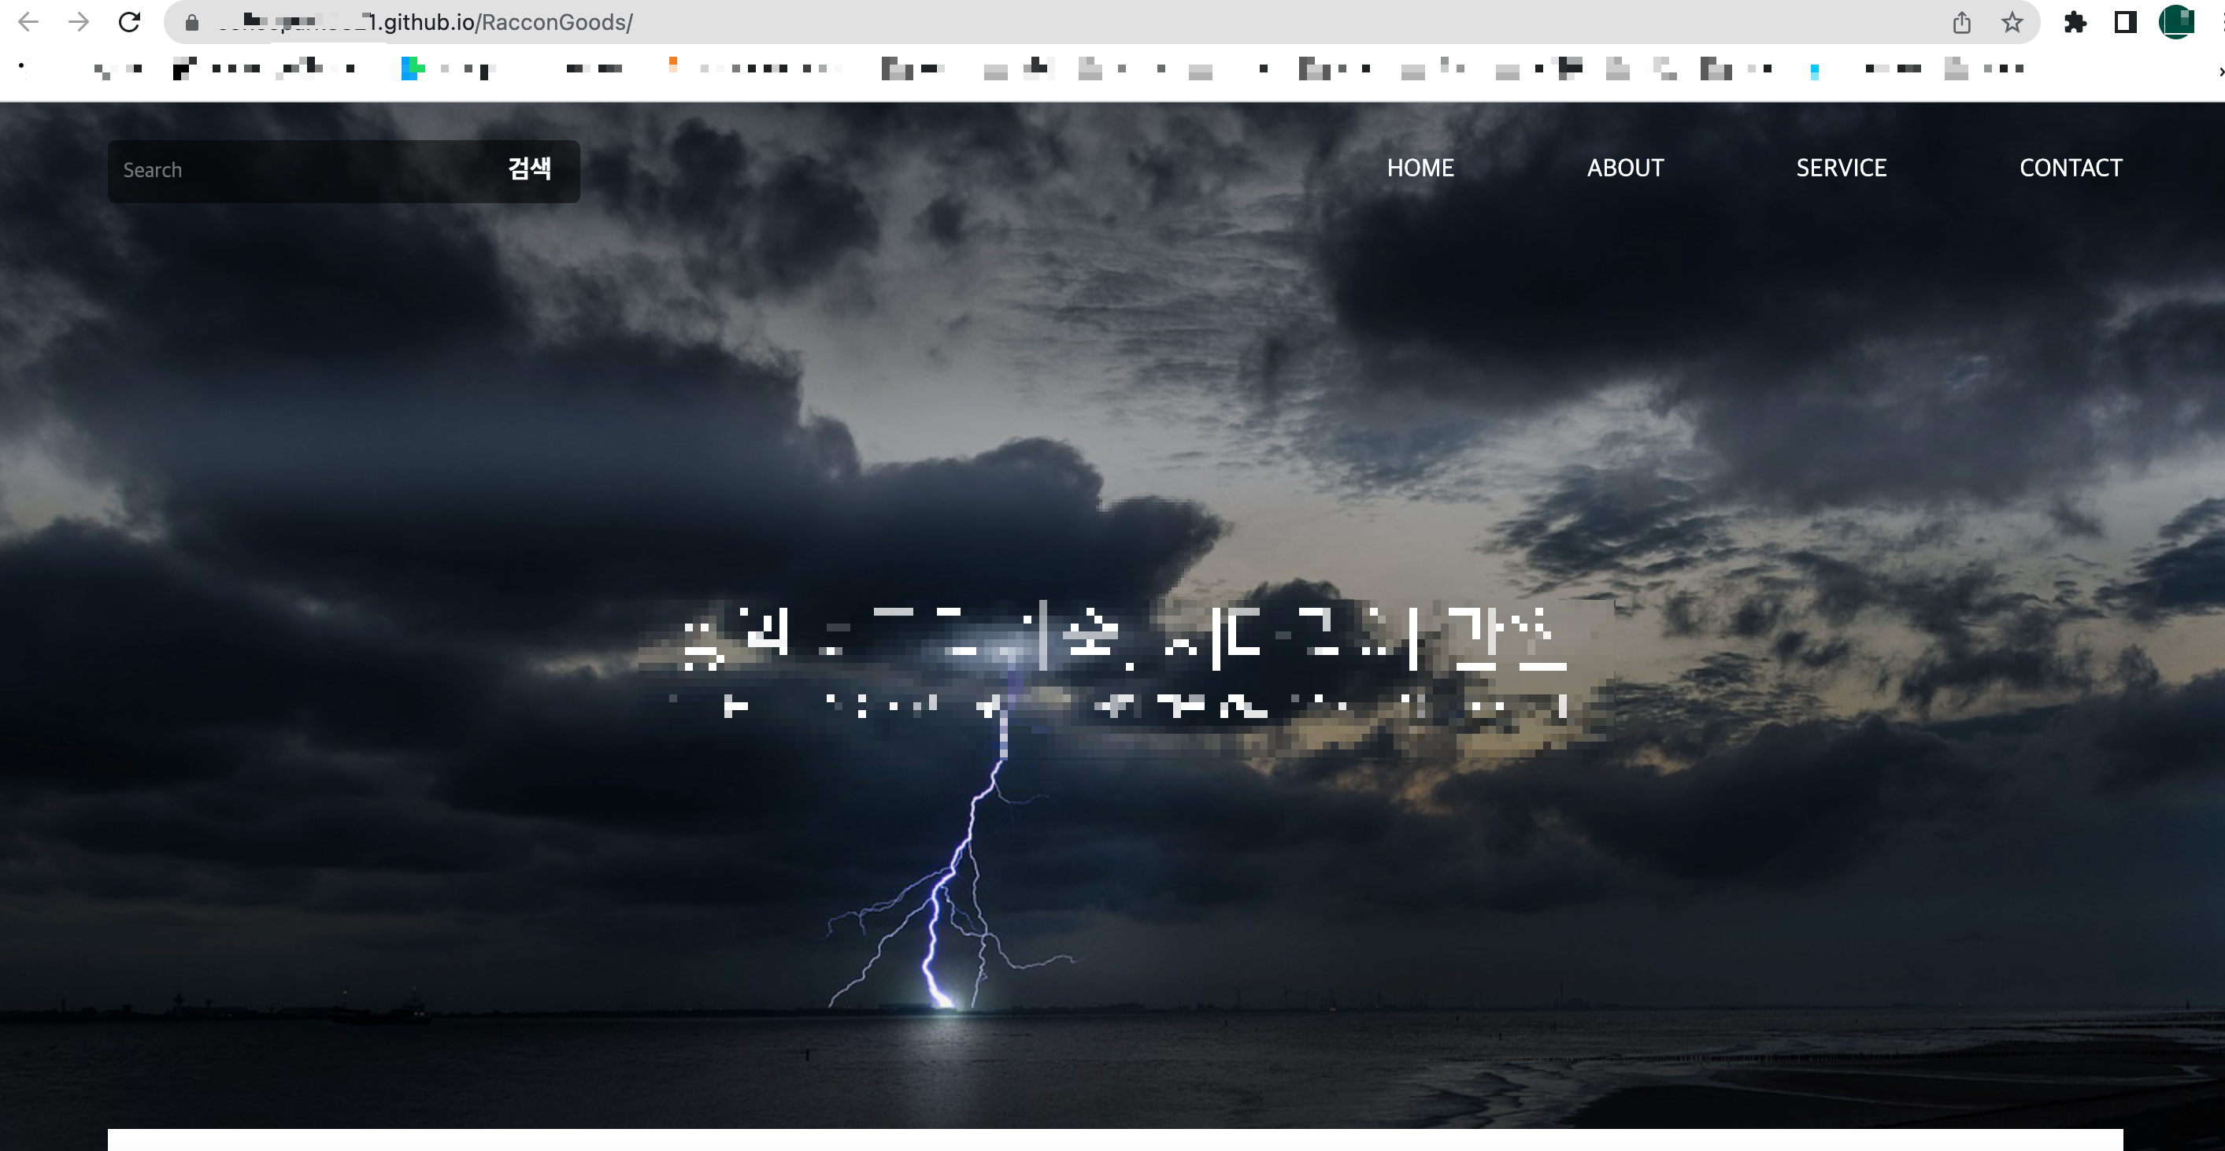The height and width of the screenshot is (1151, 2225).
Task: View site info via padlock icon
Action: tap(193, 23)
